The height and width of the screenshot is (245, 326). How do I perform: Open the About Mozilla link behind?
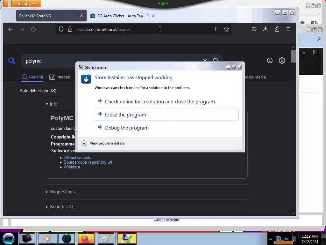(x=167, y=220)
